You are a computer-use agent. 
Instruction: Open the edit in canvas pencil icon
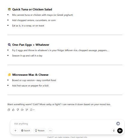[27, 110]
